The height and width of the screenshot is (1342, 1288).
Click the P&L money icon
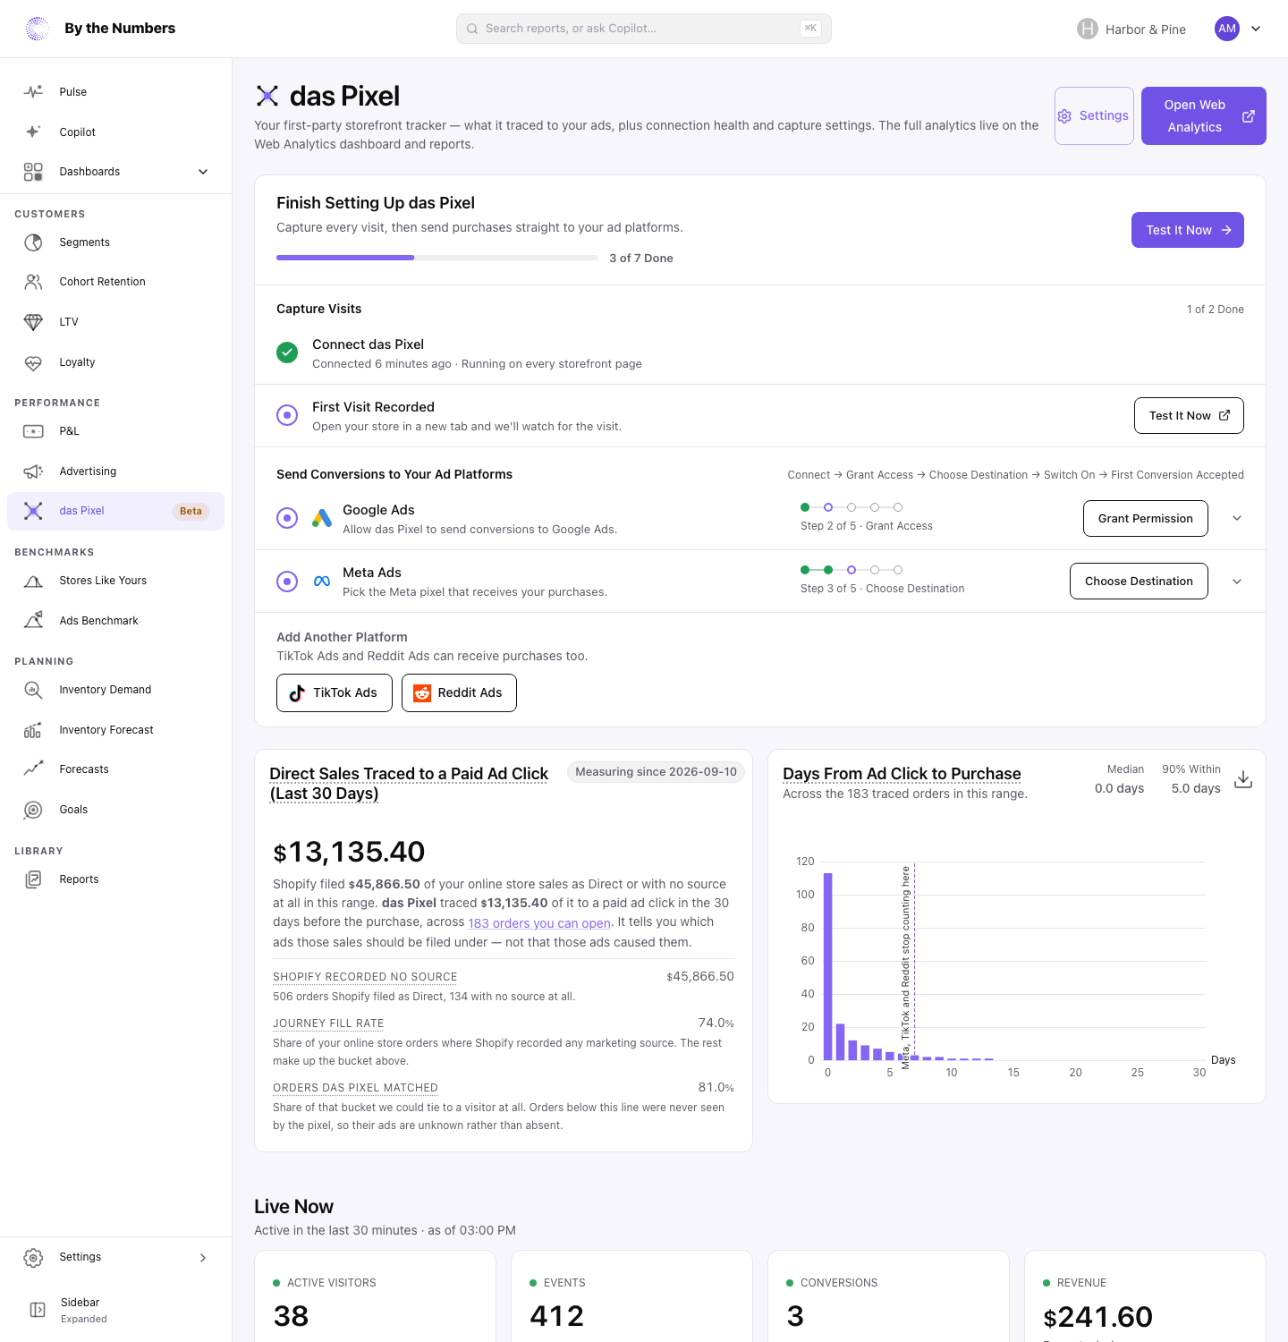33,431
